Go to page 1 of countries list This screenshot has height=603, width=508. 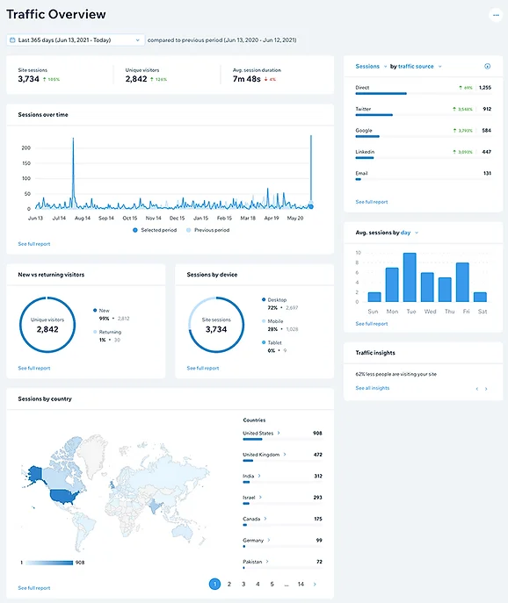coord(214,585)
